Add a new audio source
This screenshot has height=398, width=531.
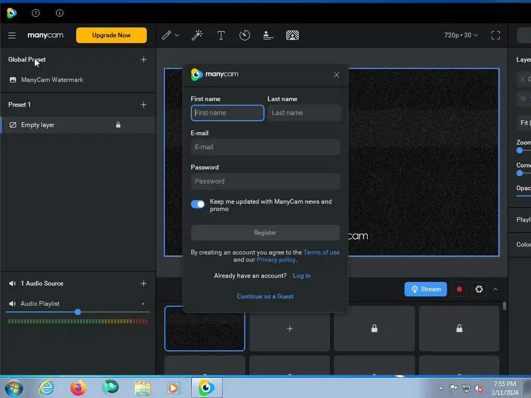point(144,283)
